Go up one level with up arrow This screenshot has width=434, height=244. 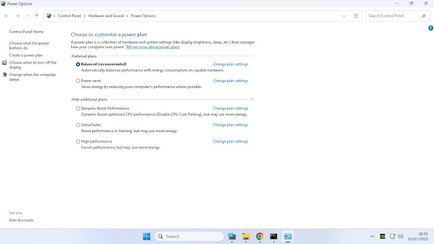click(x=37, y=16)
